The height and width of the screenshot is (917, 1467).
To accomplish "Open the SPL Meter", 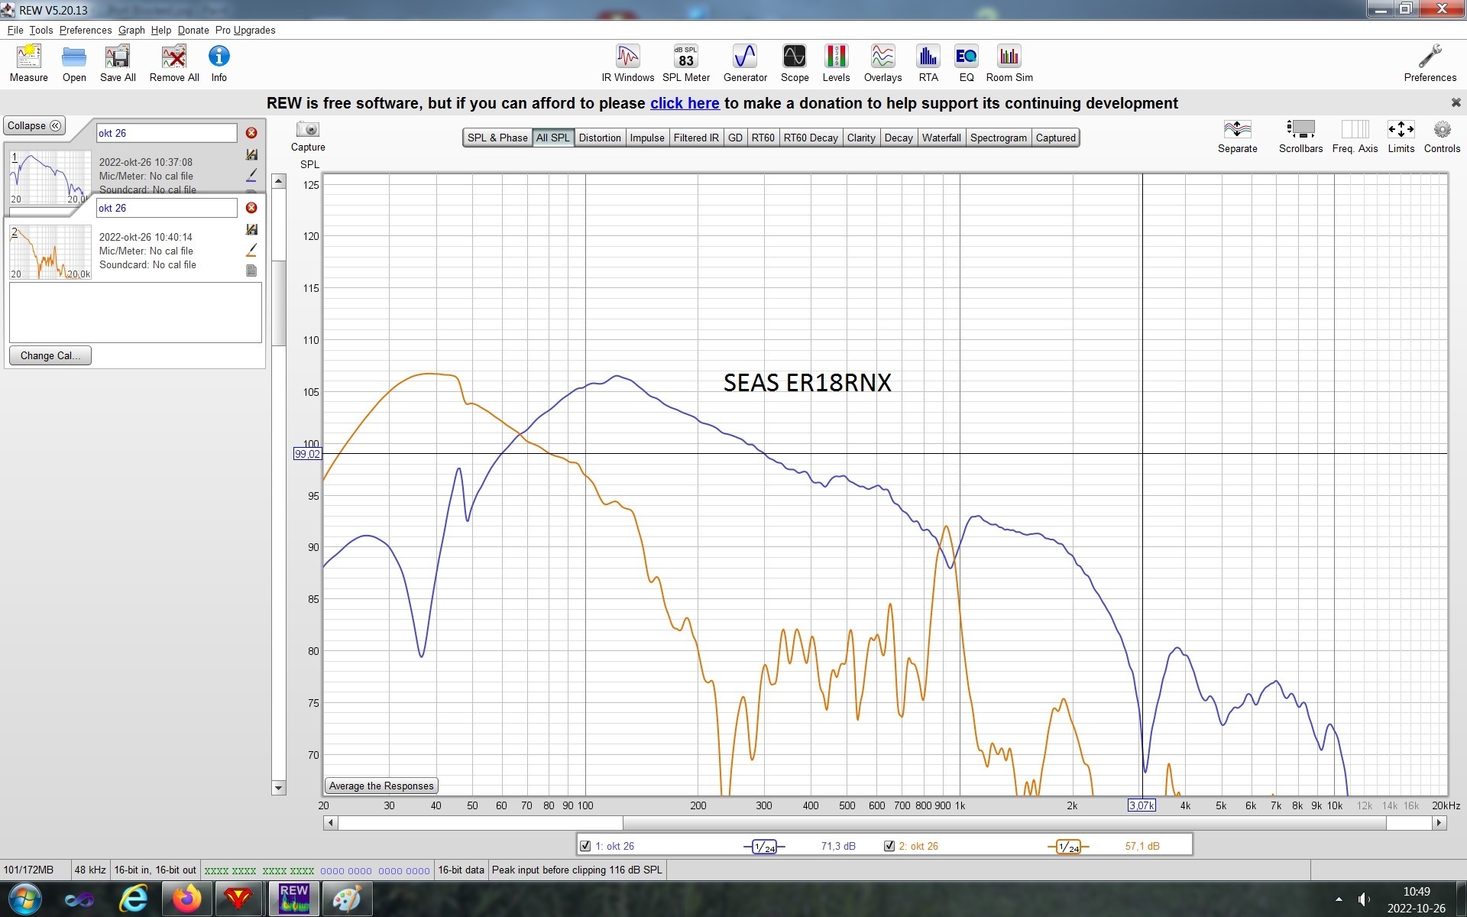I will 686,63.
